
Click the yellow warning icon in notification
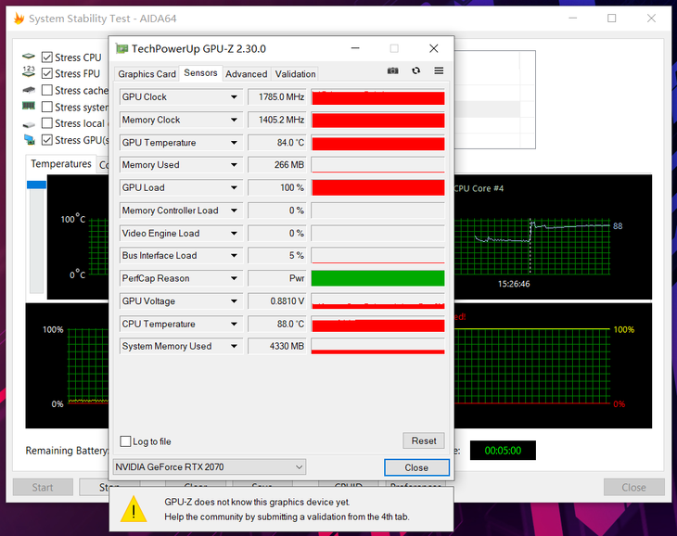pyautogui.click(x=135, y=509)
